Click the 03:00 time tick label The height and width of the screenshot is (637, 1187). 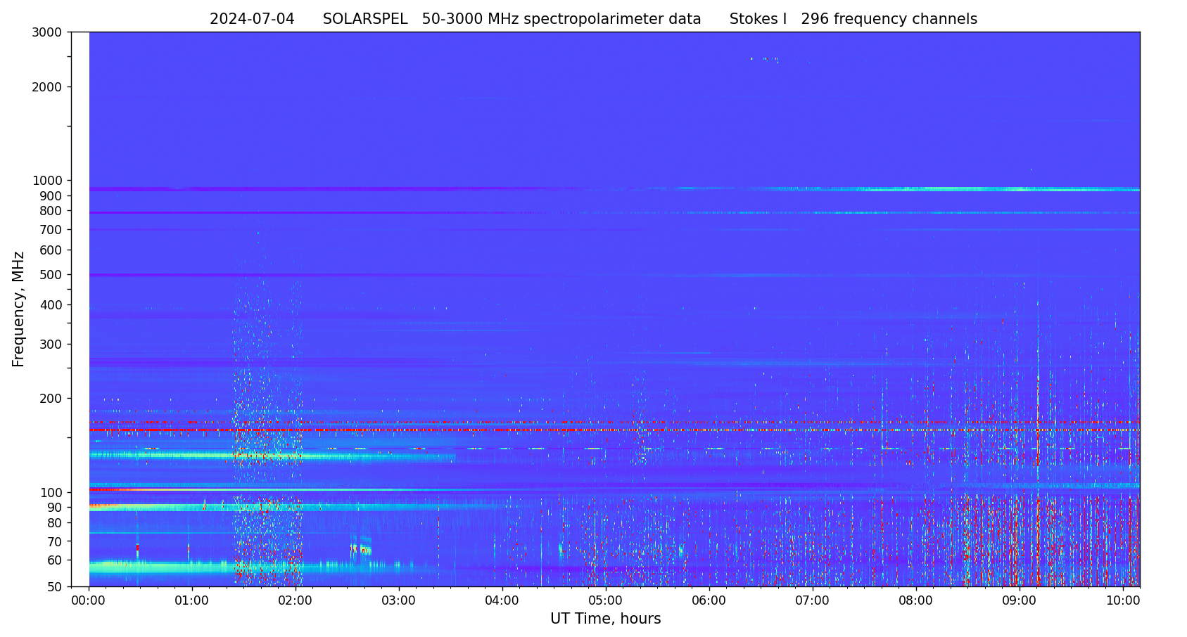click(x=398, y=601)
